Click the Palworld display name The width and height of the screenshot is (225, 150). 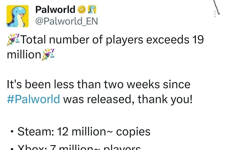click(55, 10)
